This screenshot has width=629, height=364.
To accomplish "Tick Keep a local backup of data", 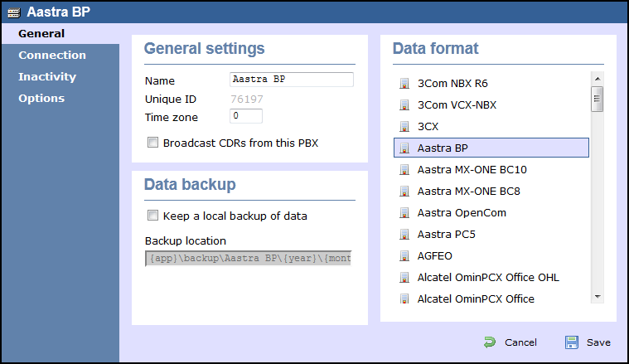I will 152,216.
